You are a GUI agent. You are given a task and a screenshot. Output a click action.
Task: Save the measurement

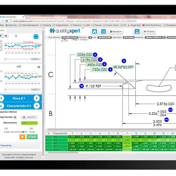32,137
